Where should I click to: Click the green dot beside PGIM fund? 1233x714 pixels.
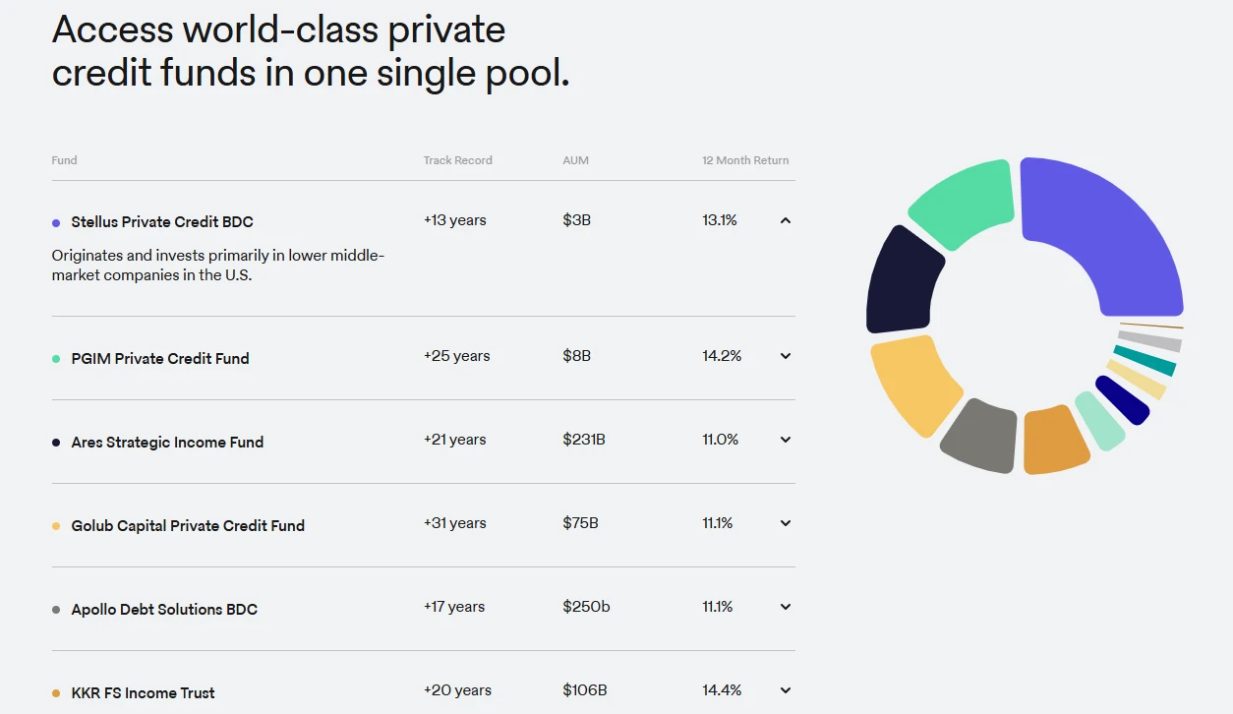56,359
